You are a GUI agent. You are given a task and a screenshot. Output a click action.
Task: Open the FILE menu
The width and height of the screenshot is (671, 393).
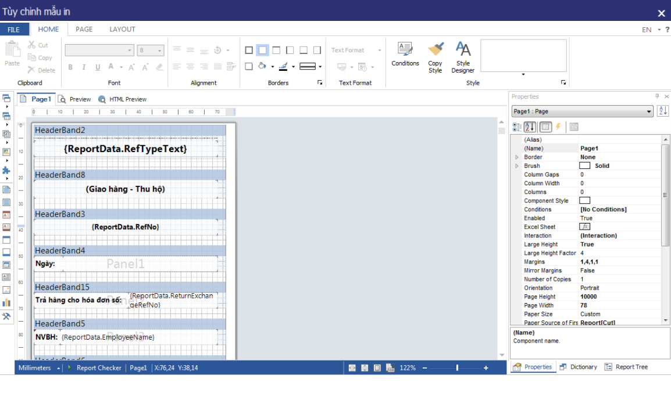[x=14, y=30]
